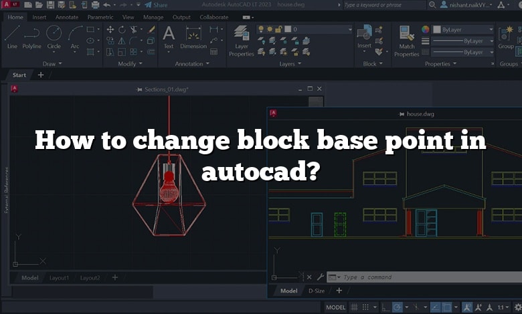Screen dimensions: 522x314
Task: Click the Text annotation tool
Action: click(x=168, y=36)
